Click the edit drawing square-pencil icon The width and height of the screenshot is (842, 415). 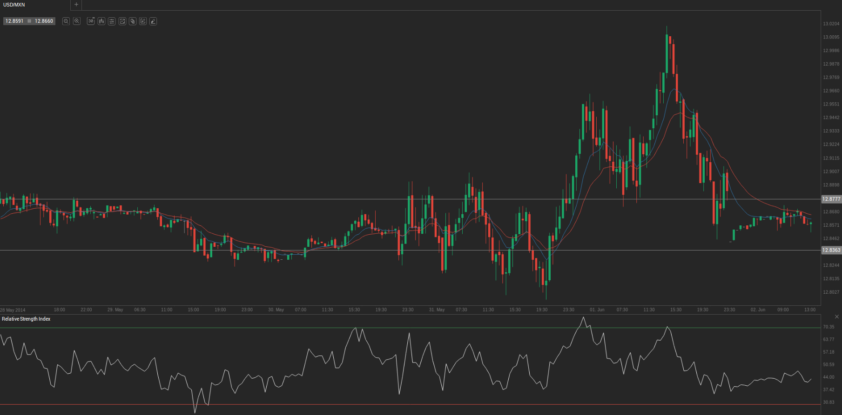(143, 21)
